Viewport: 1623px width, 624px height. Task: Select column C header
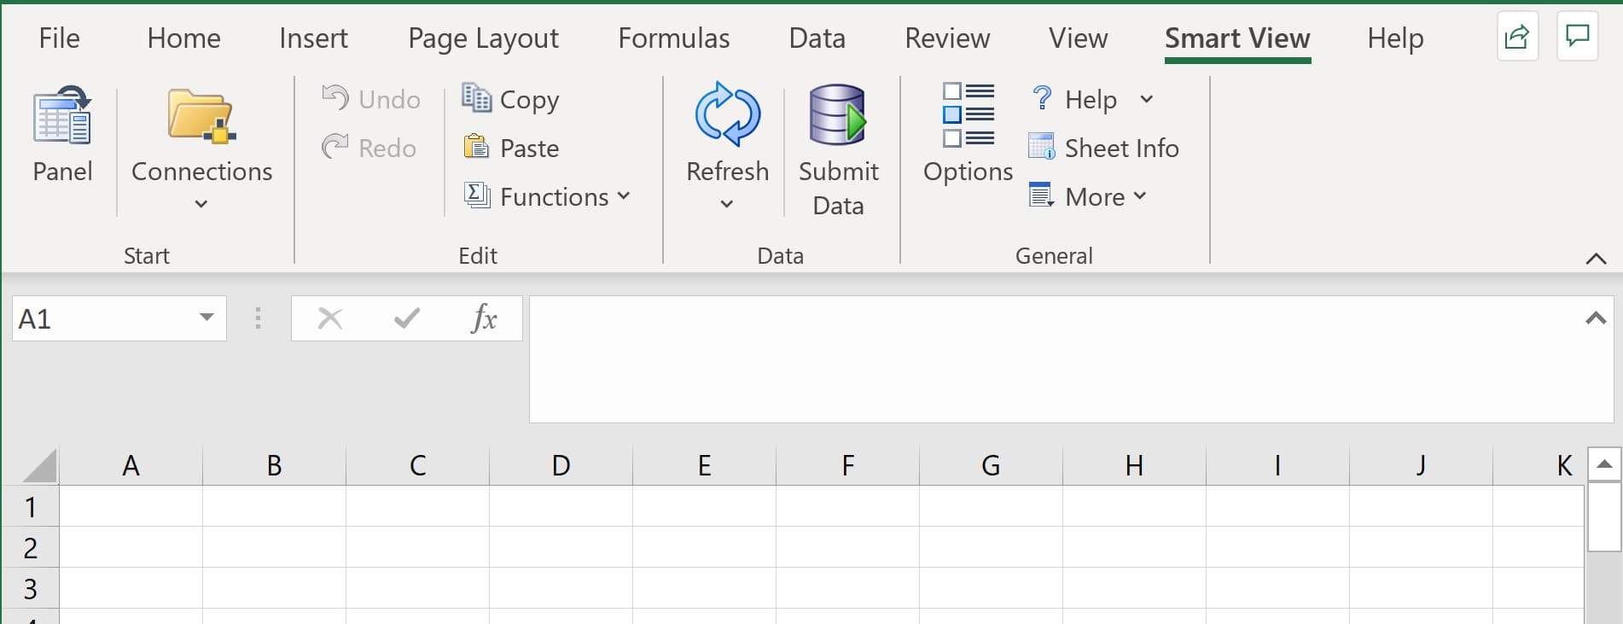pos(417,465)
